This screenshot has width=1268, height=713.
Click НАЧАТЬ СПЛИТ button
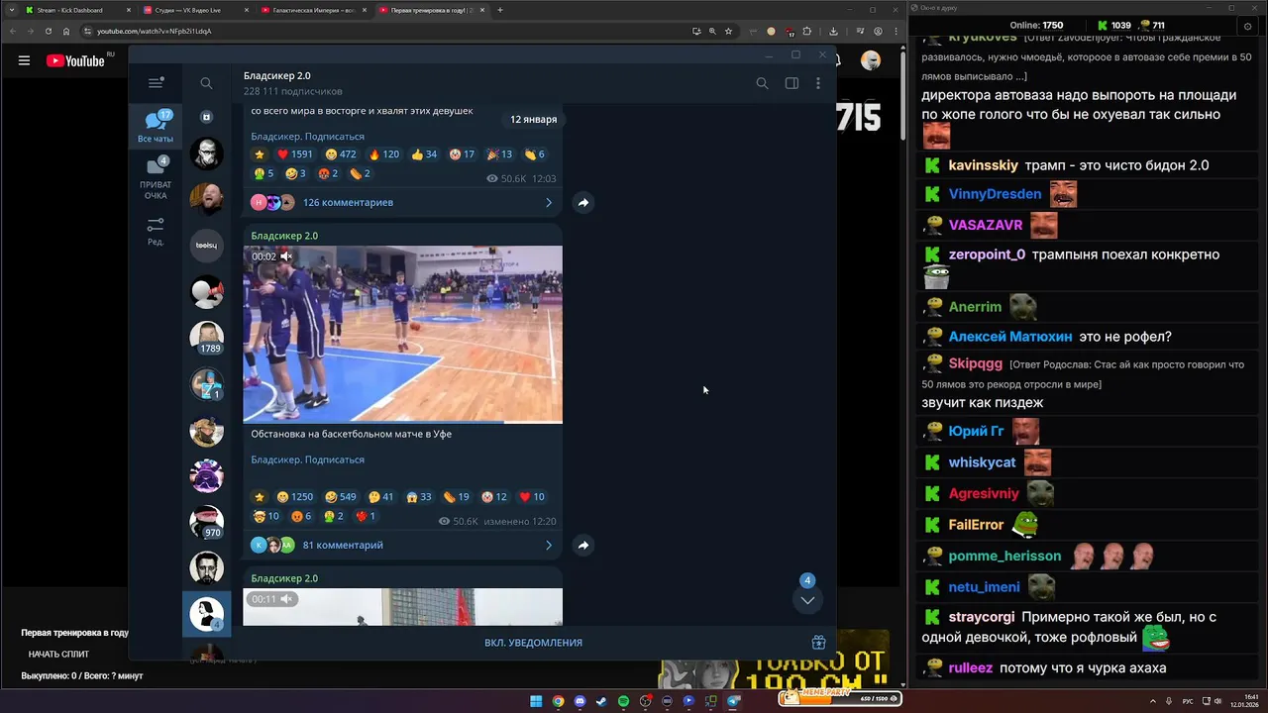(58, 655)
